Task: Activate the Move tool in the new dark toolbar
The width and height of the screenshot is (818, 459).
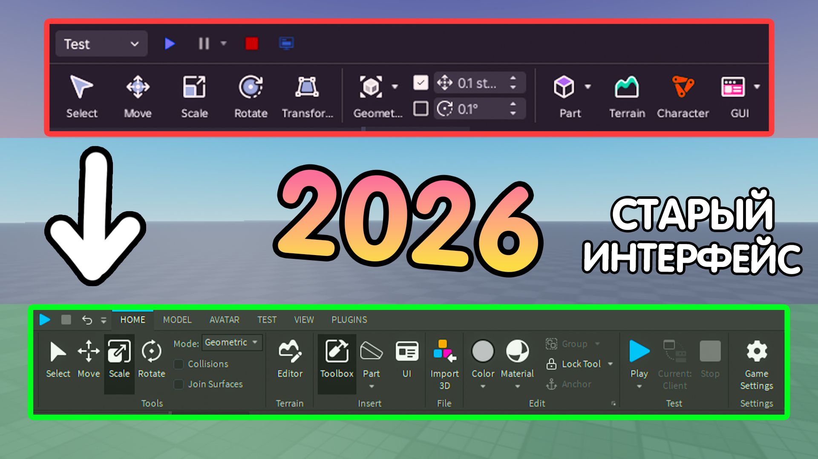Action: tap(138, 97)
